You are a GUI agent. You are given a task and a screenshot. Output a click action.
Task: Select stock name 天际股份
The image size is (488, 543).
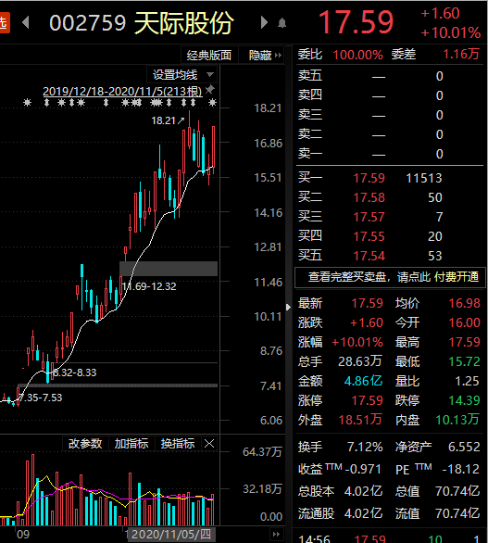183,23
